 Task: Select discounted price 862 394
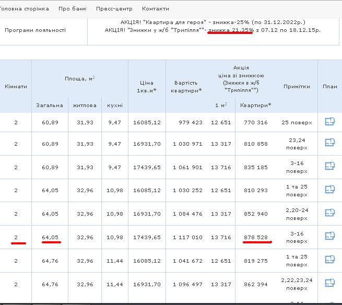pyautogui.click(x=256, y=285)
